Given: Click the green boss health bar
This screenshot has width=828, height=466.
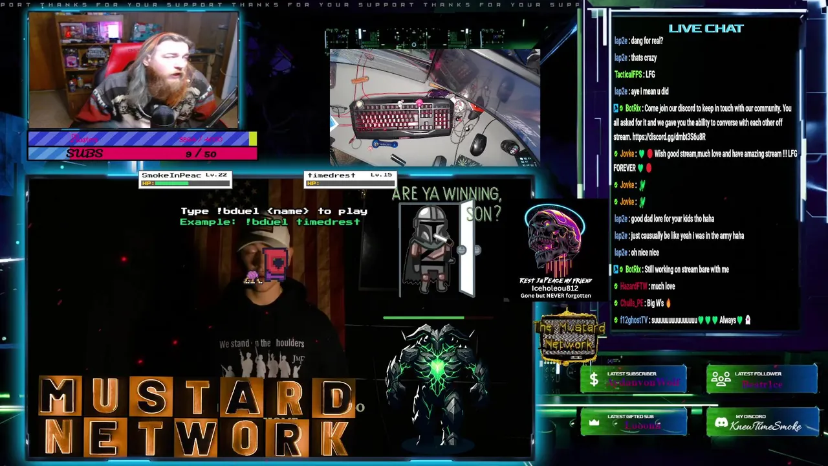Looking at the screenshot, I should tap(437, 318).
